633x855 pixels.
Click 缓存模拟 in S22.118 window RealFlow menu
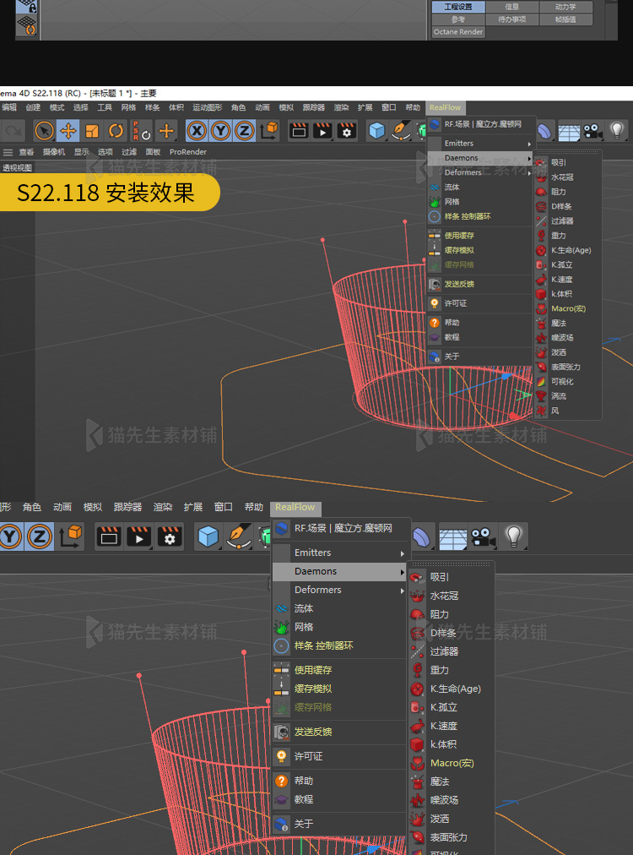point(480,250)
